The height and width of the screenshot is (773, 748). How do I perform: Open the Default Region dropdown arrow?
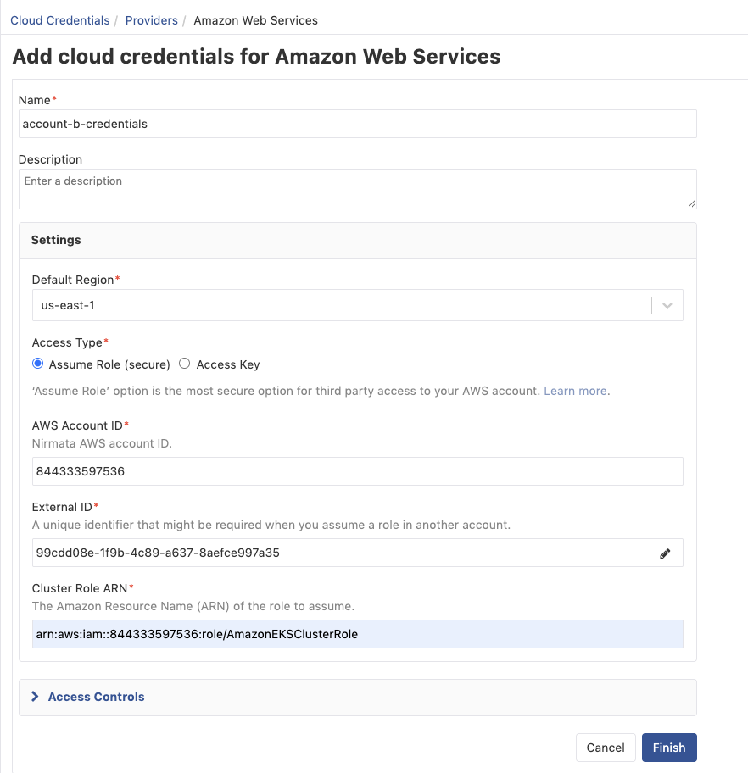click(667, 305)
